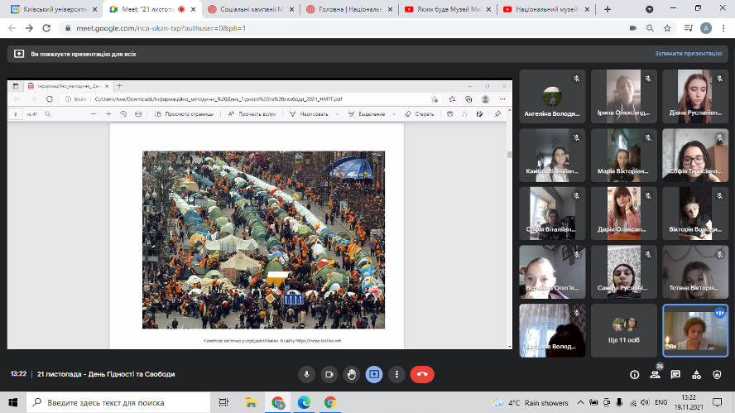
Task: Turn off the camera in Meet
Action: tap(329, 374)
